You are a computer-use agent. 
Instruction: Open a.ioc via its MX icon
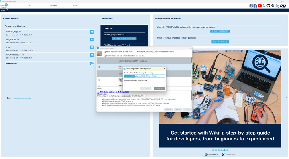[x=92, y=47]
